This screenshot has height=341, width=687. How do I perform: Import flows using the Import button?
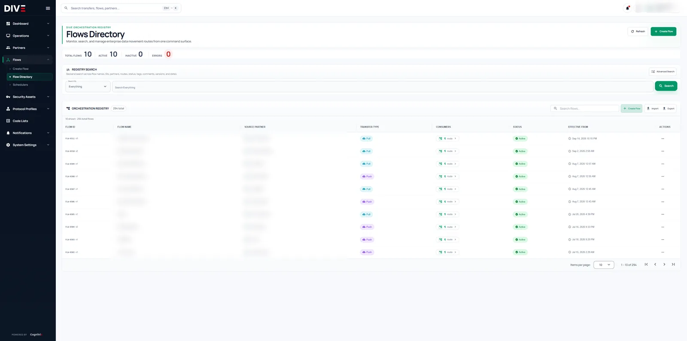click(x=653, y=109)
